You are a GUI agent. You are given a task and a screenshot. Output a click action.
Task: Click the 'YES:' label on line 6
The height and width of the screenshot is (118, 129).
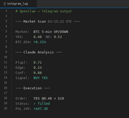[19, 37]
